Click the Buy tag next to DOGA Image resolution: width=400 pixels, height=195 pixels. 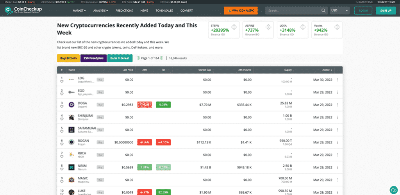(100, 105)
